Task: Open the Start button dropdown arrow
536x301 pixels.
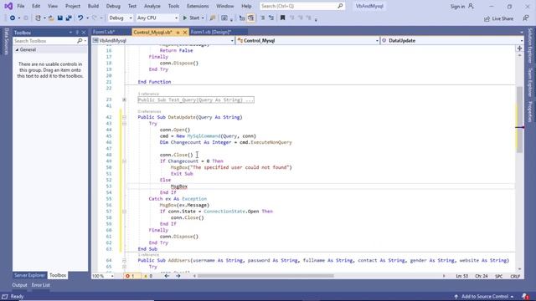Action: point(203,18)
